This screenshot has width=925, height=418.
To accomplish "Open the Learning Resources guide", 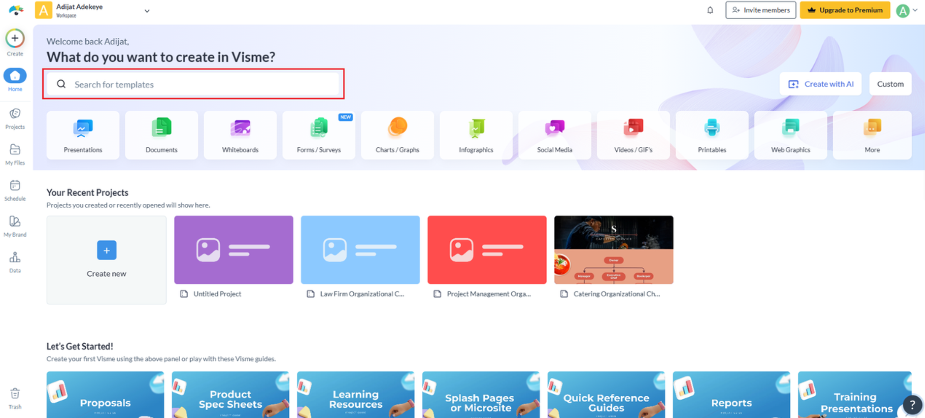I will pos(356,395).
